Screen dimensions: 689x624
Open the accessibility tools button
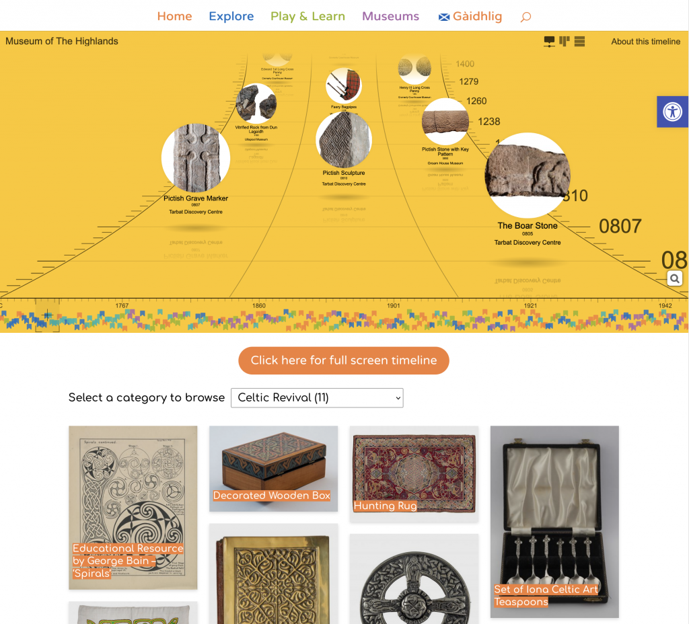click(672, 112)
